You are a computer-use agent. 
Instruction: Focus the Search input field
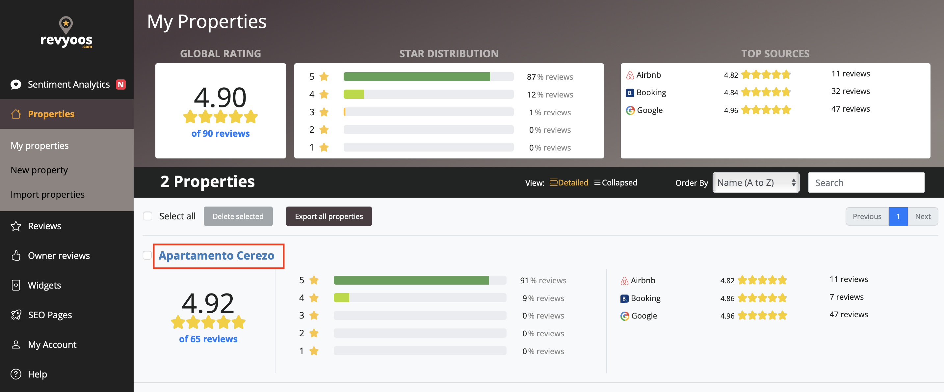coord(866,182)
